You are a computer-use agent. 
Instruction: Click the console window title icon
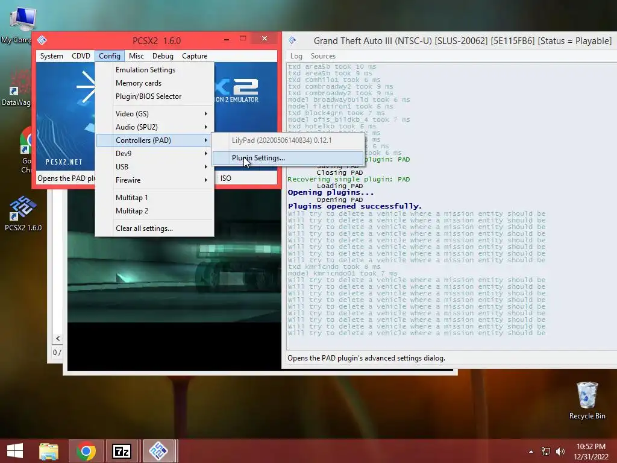point(292,40)
